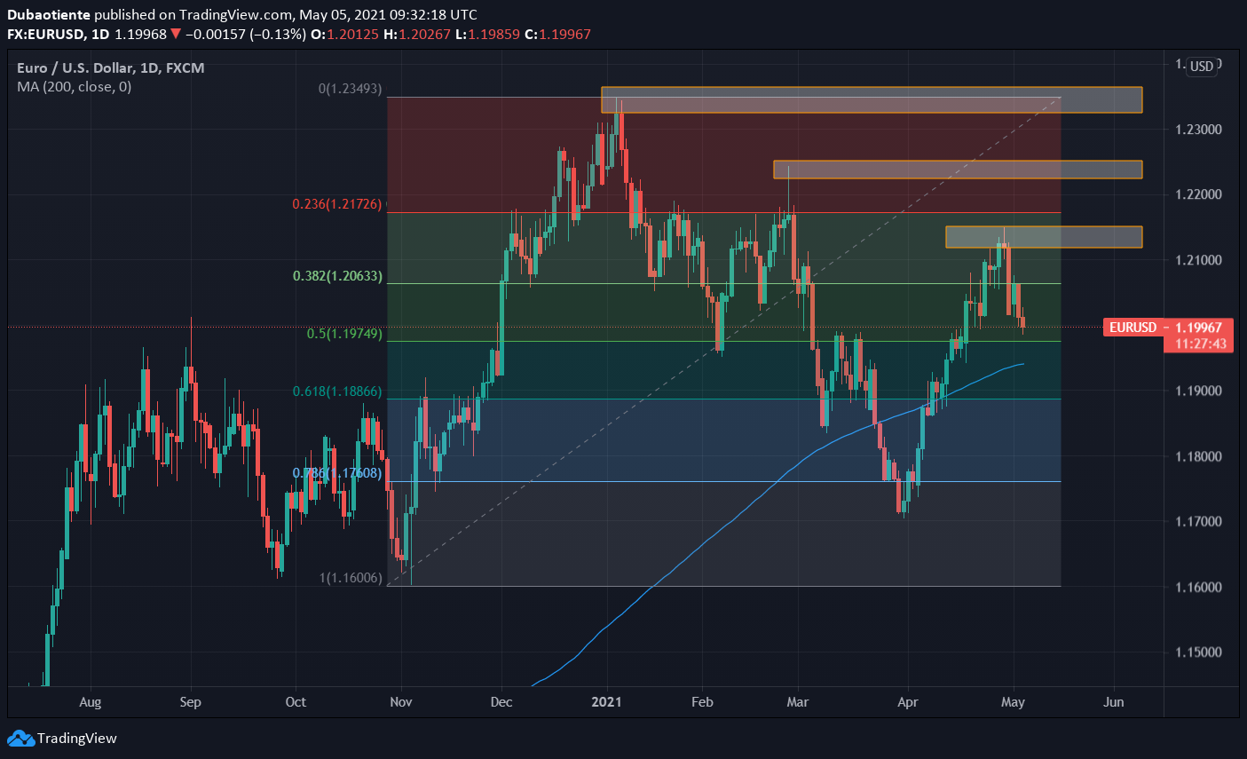Click the Apr label on time axis
This screenshot has height=759, width=1247.
point(907,702)
